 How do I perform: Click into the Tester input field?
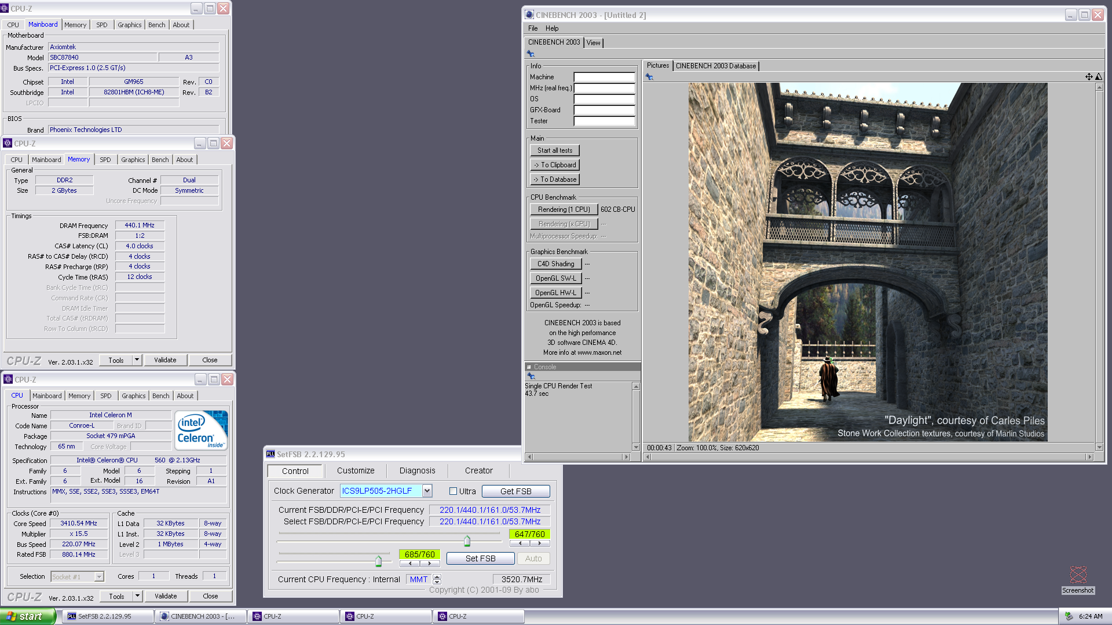(604, 121)
